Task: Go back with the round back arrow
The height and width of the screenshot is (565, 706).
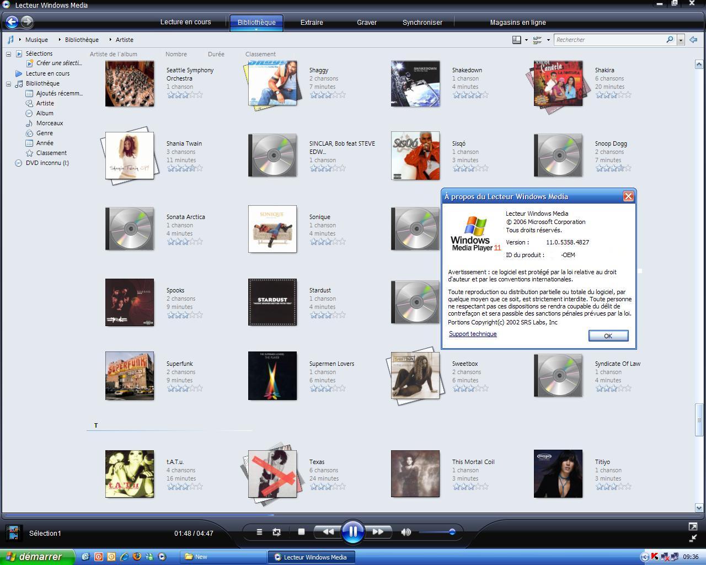Action: point(12,22)
